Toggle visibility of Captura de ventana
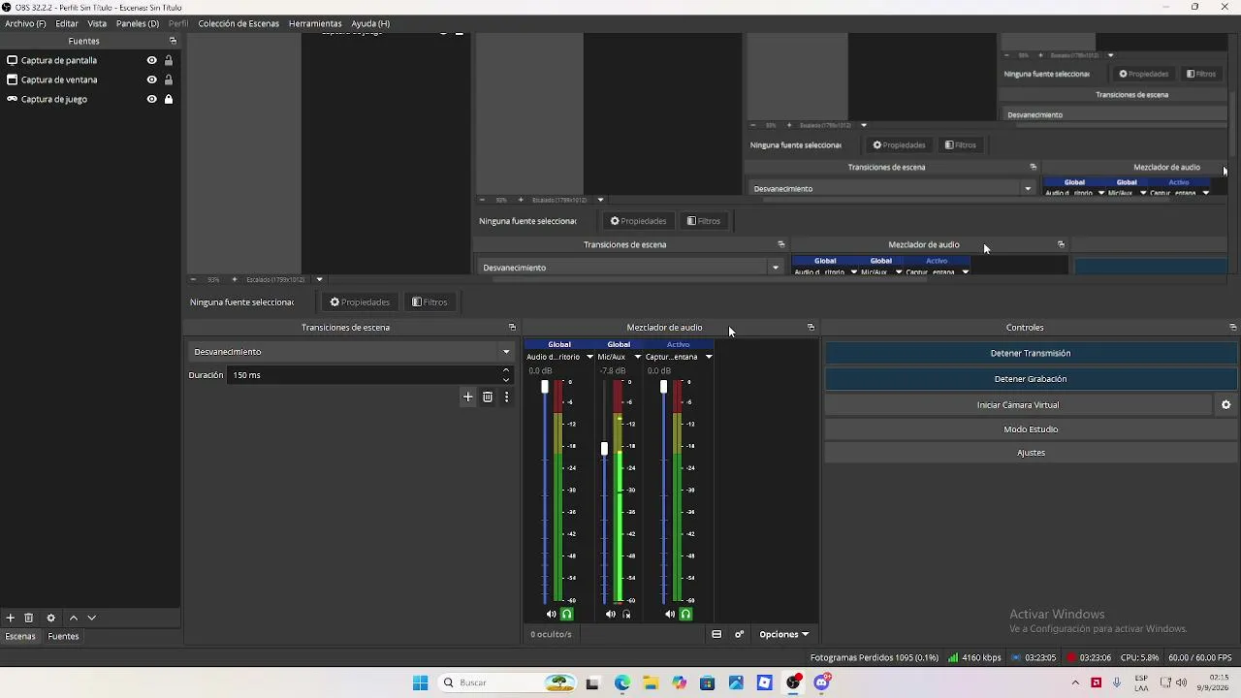Image resolution: width=1241 pixels, height=698 pixels. 151,79
